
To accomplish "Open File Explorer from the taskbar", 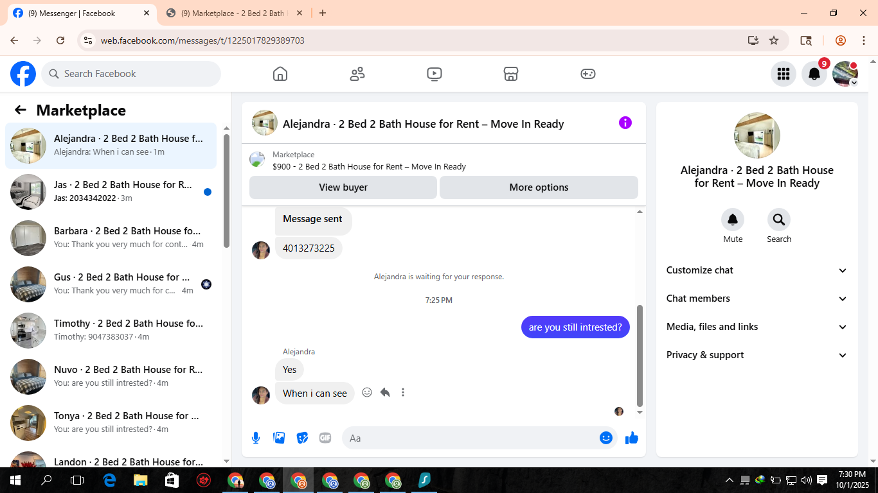I will [140, 480].
